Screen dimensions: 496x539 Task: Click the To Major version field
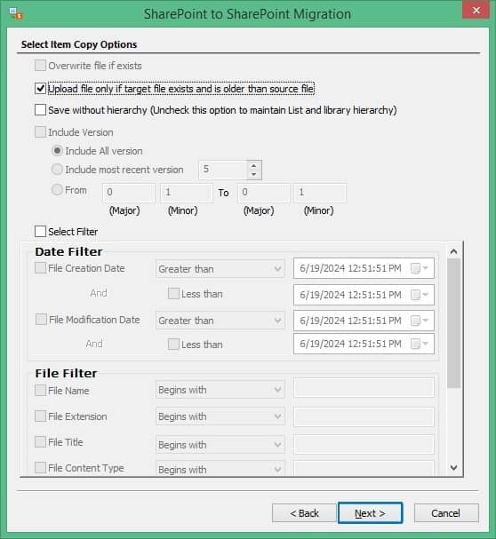point(264,193)
